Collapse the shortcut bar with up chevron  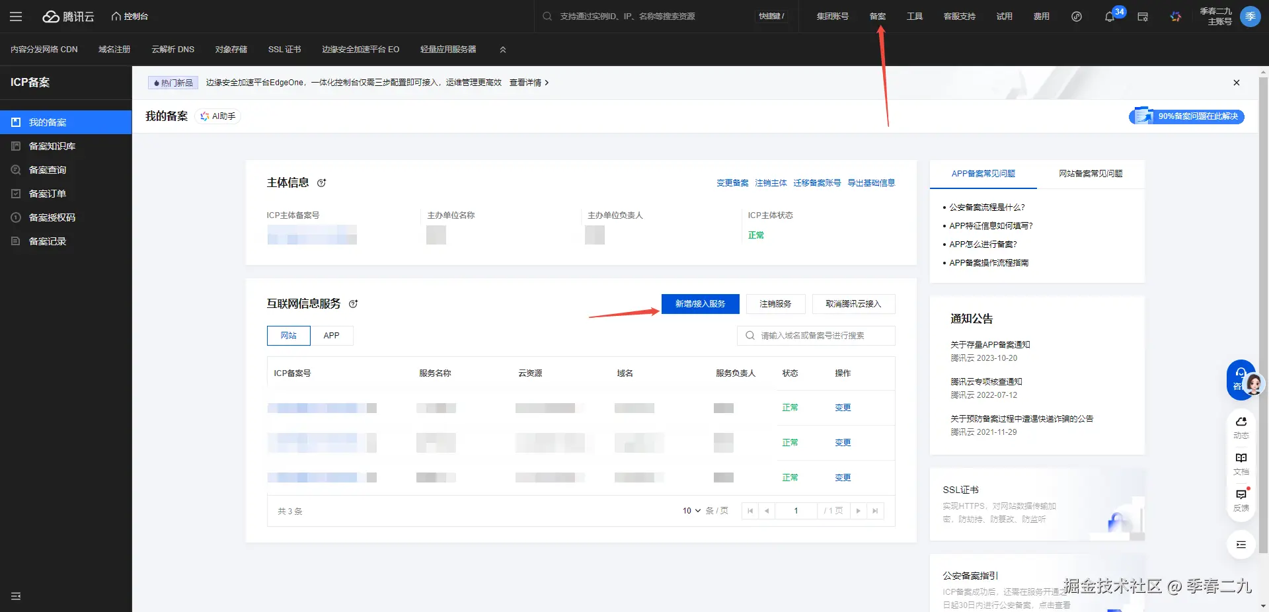[x=503, y=50]
